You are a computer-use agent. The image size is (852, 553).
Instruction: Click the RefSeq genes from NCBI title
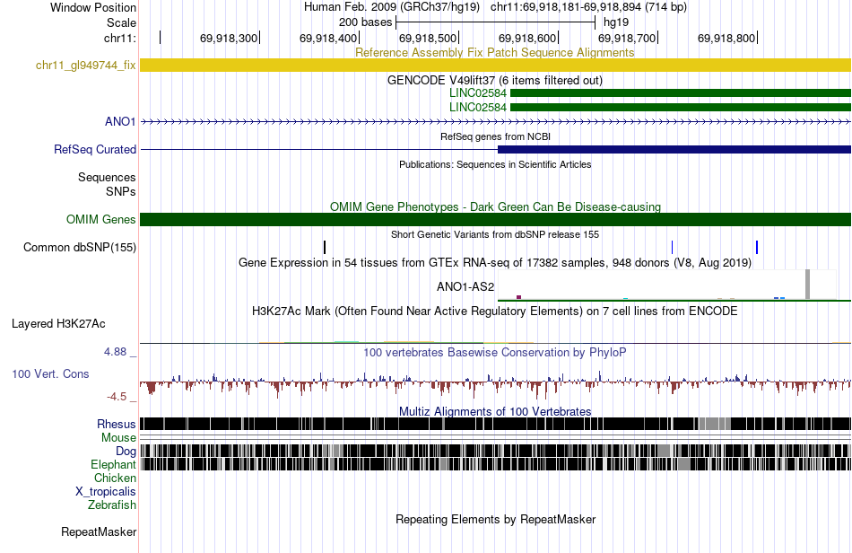pos(496,136)
